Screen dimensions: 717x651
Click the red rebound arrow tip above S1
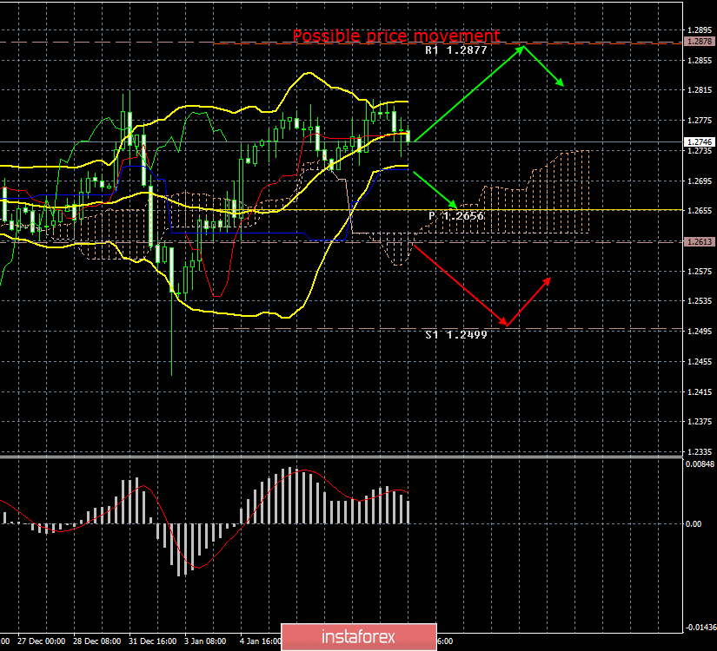pos(548,279)
